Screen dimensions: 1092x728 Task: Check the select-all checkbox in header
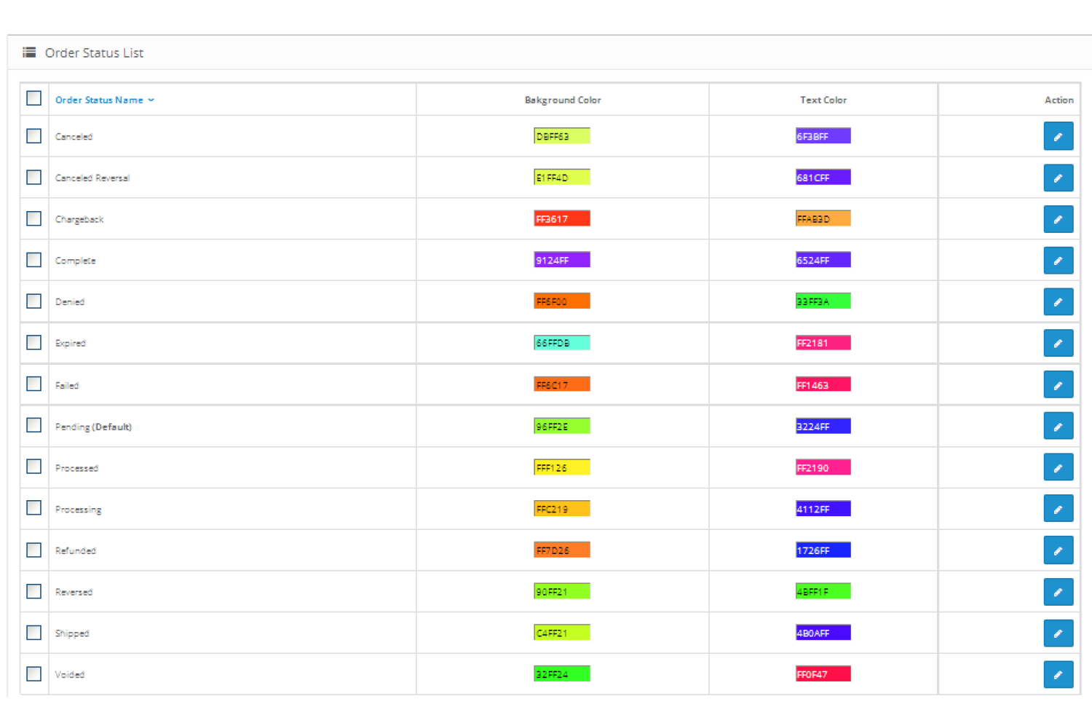tap(33, 98)
